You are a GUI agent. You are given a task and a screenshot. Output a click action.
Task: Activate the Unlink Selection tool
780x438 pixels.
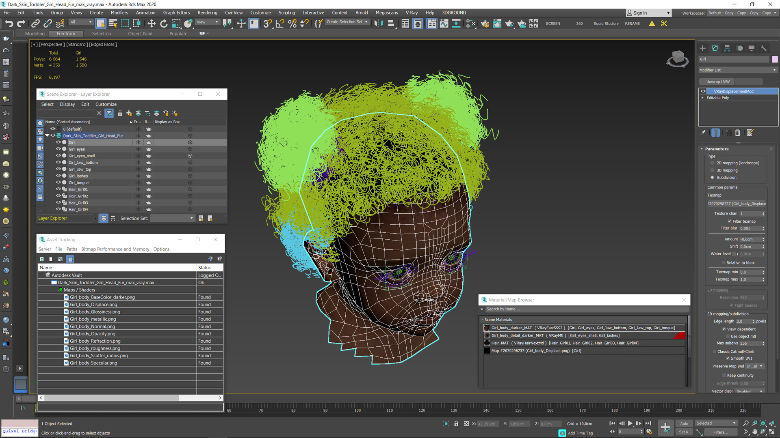48,24
